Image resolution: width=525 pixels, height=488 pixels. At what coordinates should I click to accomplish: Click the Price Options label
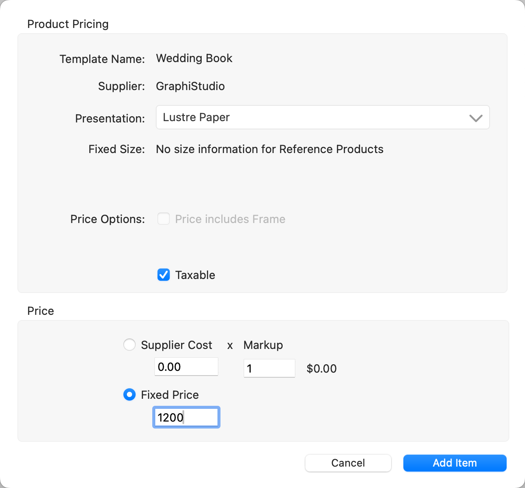pos(107,219)
